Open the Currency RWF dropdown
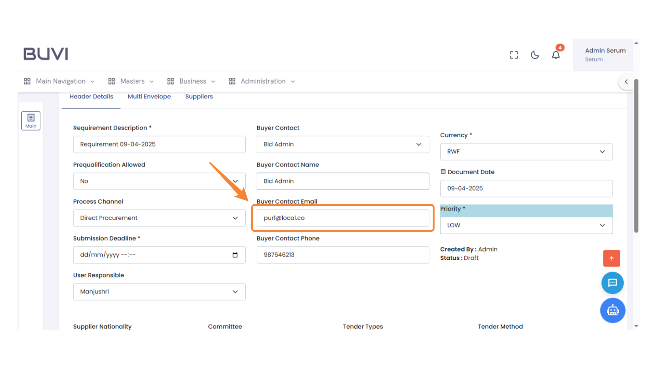This screenshot has height=369, width=657. point(526,152)
